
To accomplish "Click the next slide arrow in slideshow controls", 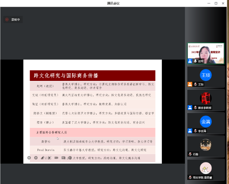I will pos(36,158).
